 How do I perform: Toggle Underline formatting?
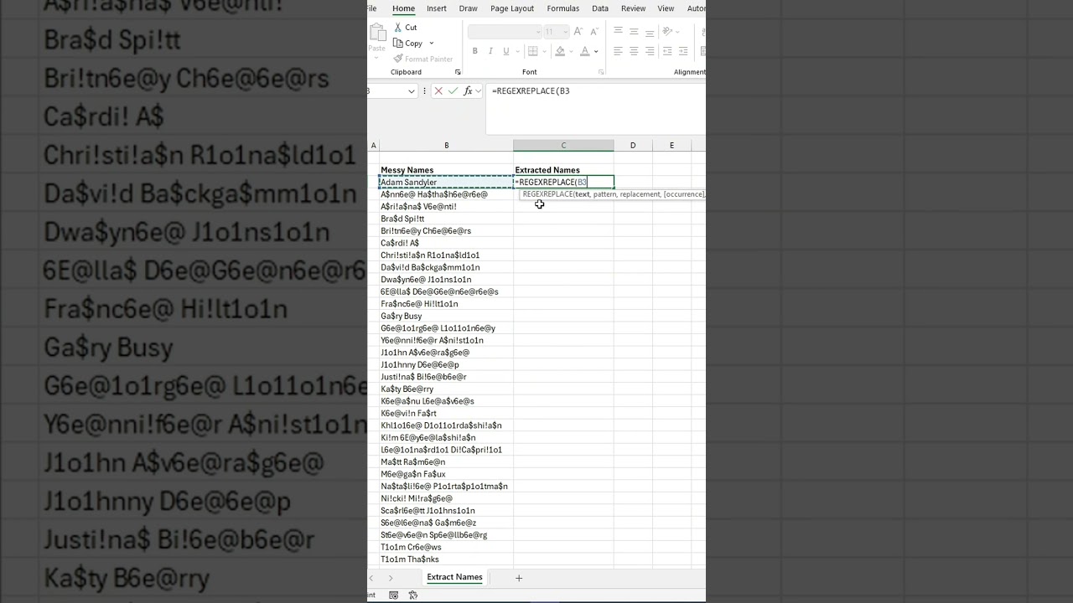coord(505,51)
